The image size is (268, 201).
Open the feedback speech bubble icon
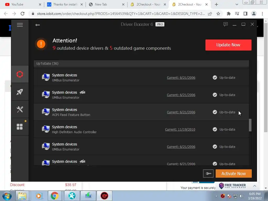(226, 24)
